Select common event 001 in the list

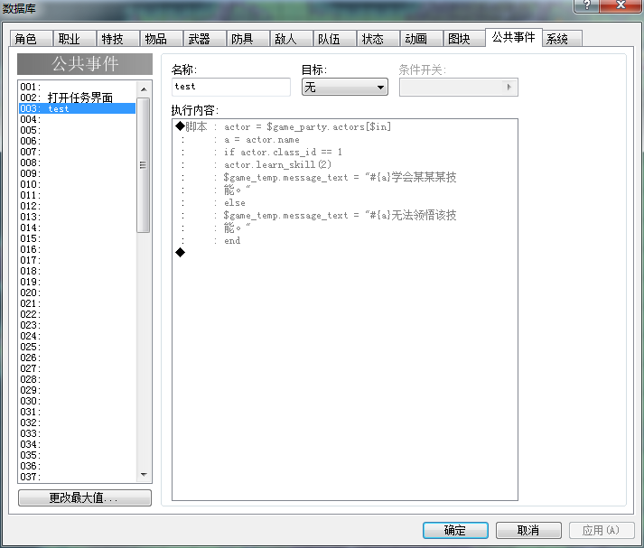pos(77,87)
